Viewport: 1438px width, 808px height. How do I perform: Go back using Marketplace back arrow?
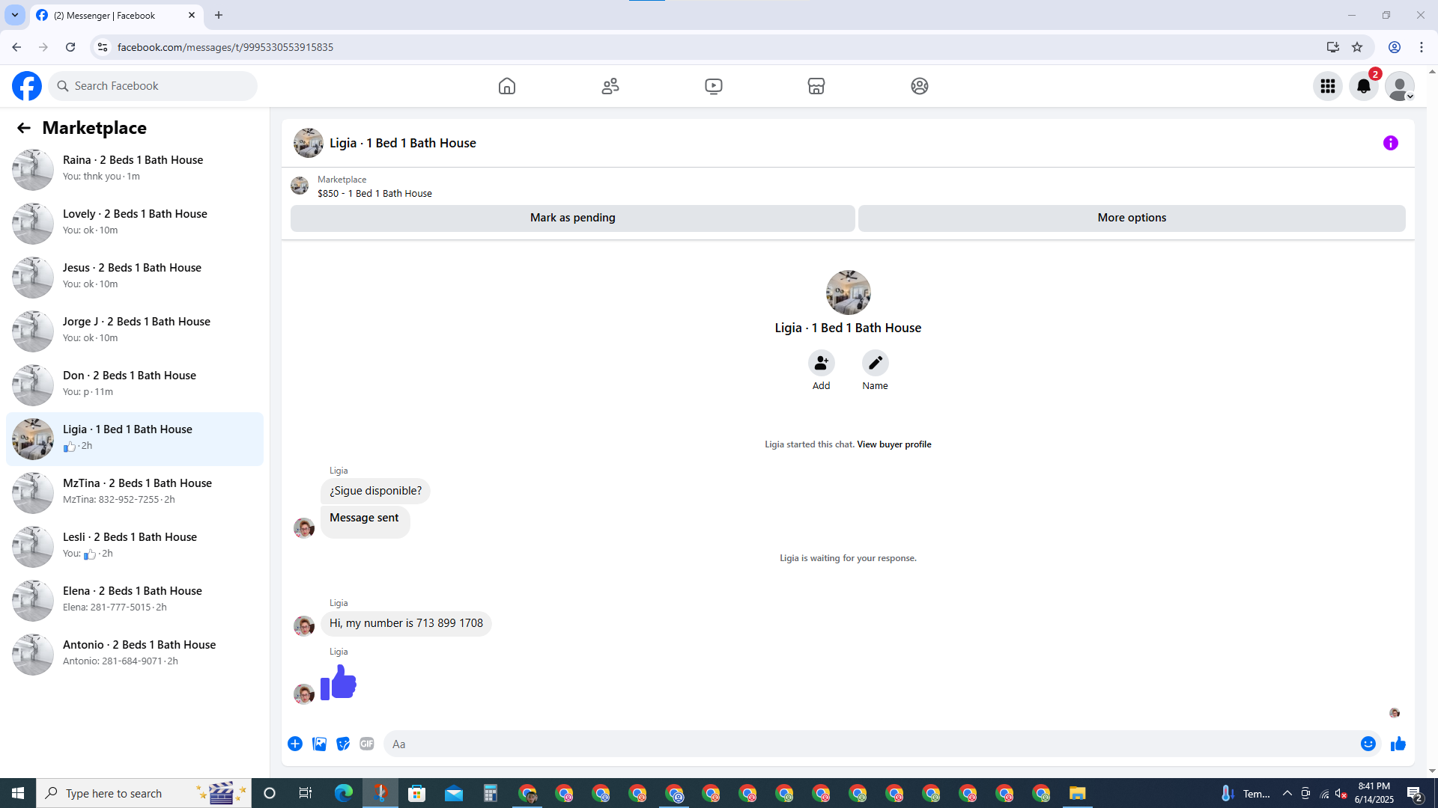point(24,128)
